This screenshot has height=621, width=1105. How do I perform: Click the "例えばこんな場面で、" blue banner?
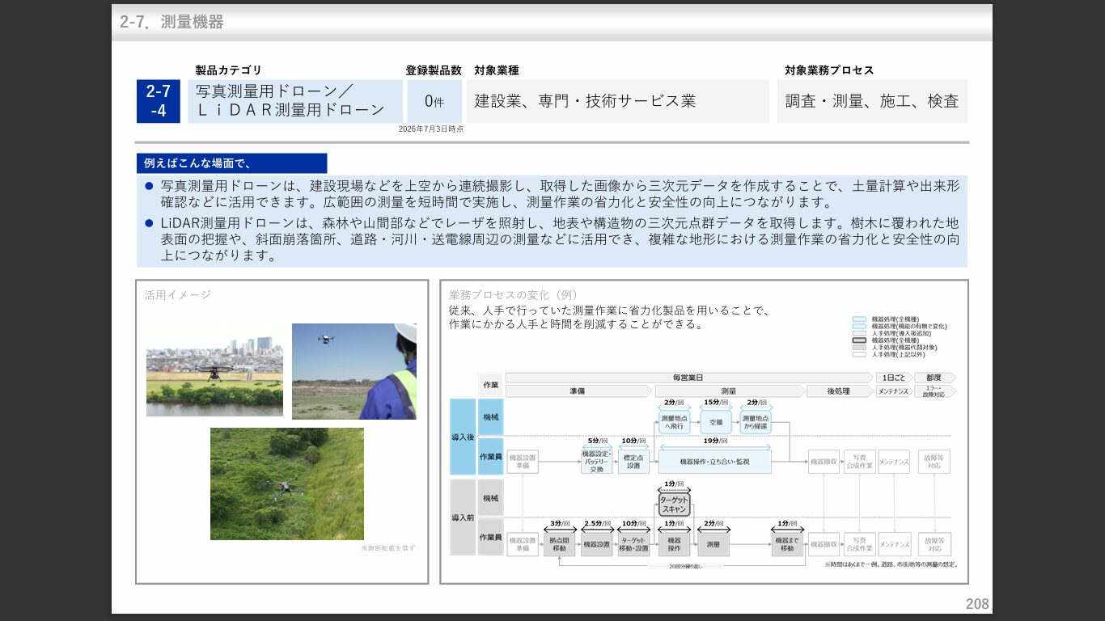[231, 163]
